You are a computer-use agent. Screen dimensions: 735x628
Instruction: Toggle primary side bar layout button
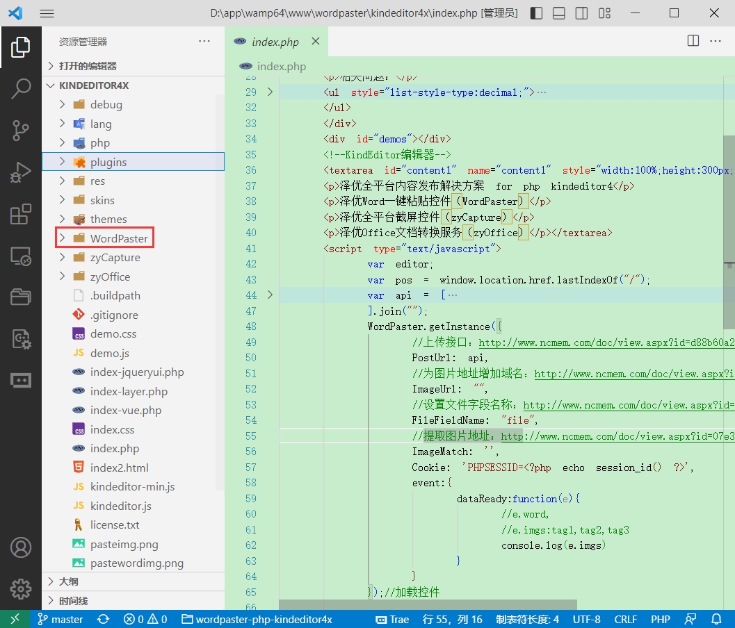(x=536, y=13)
